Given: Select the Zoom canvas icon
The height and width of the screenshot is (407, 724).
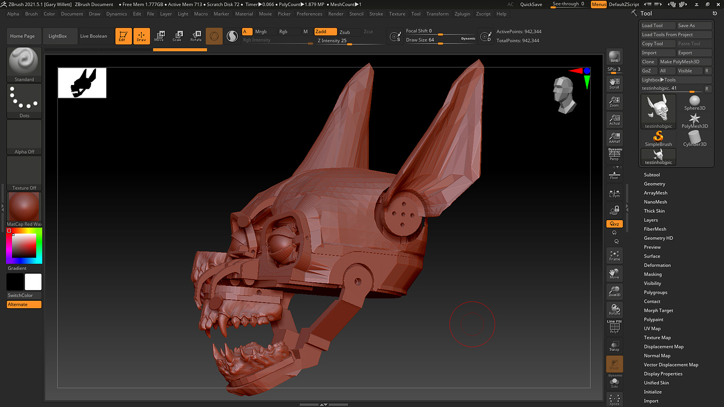Looking at the screenshot, I should (614, 101).
